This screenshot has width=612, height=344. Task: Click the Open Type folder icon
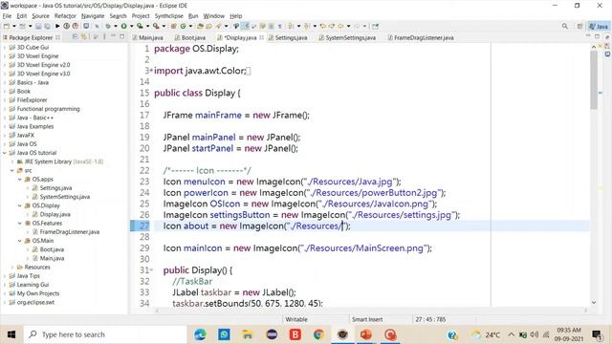coord(200,26)
